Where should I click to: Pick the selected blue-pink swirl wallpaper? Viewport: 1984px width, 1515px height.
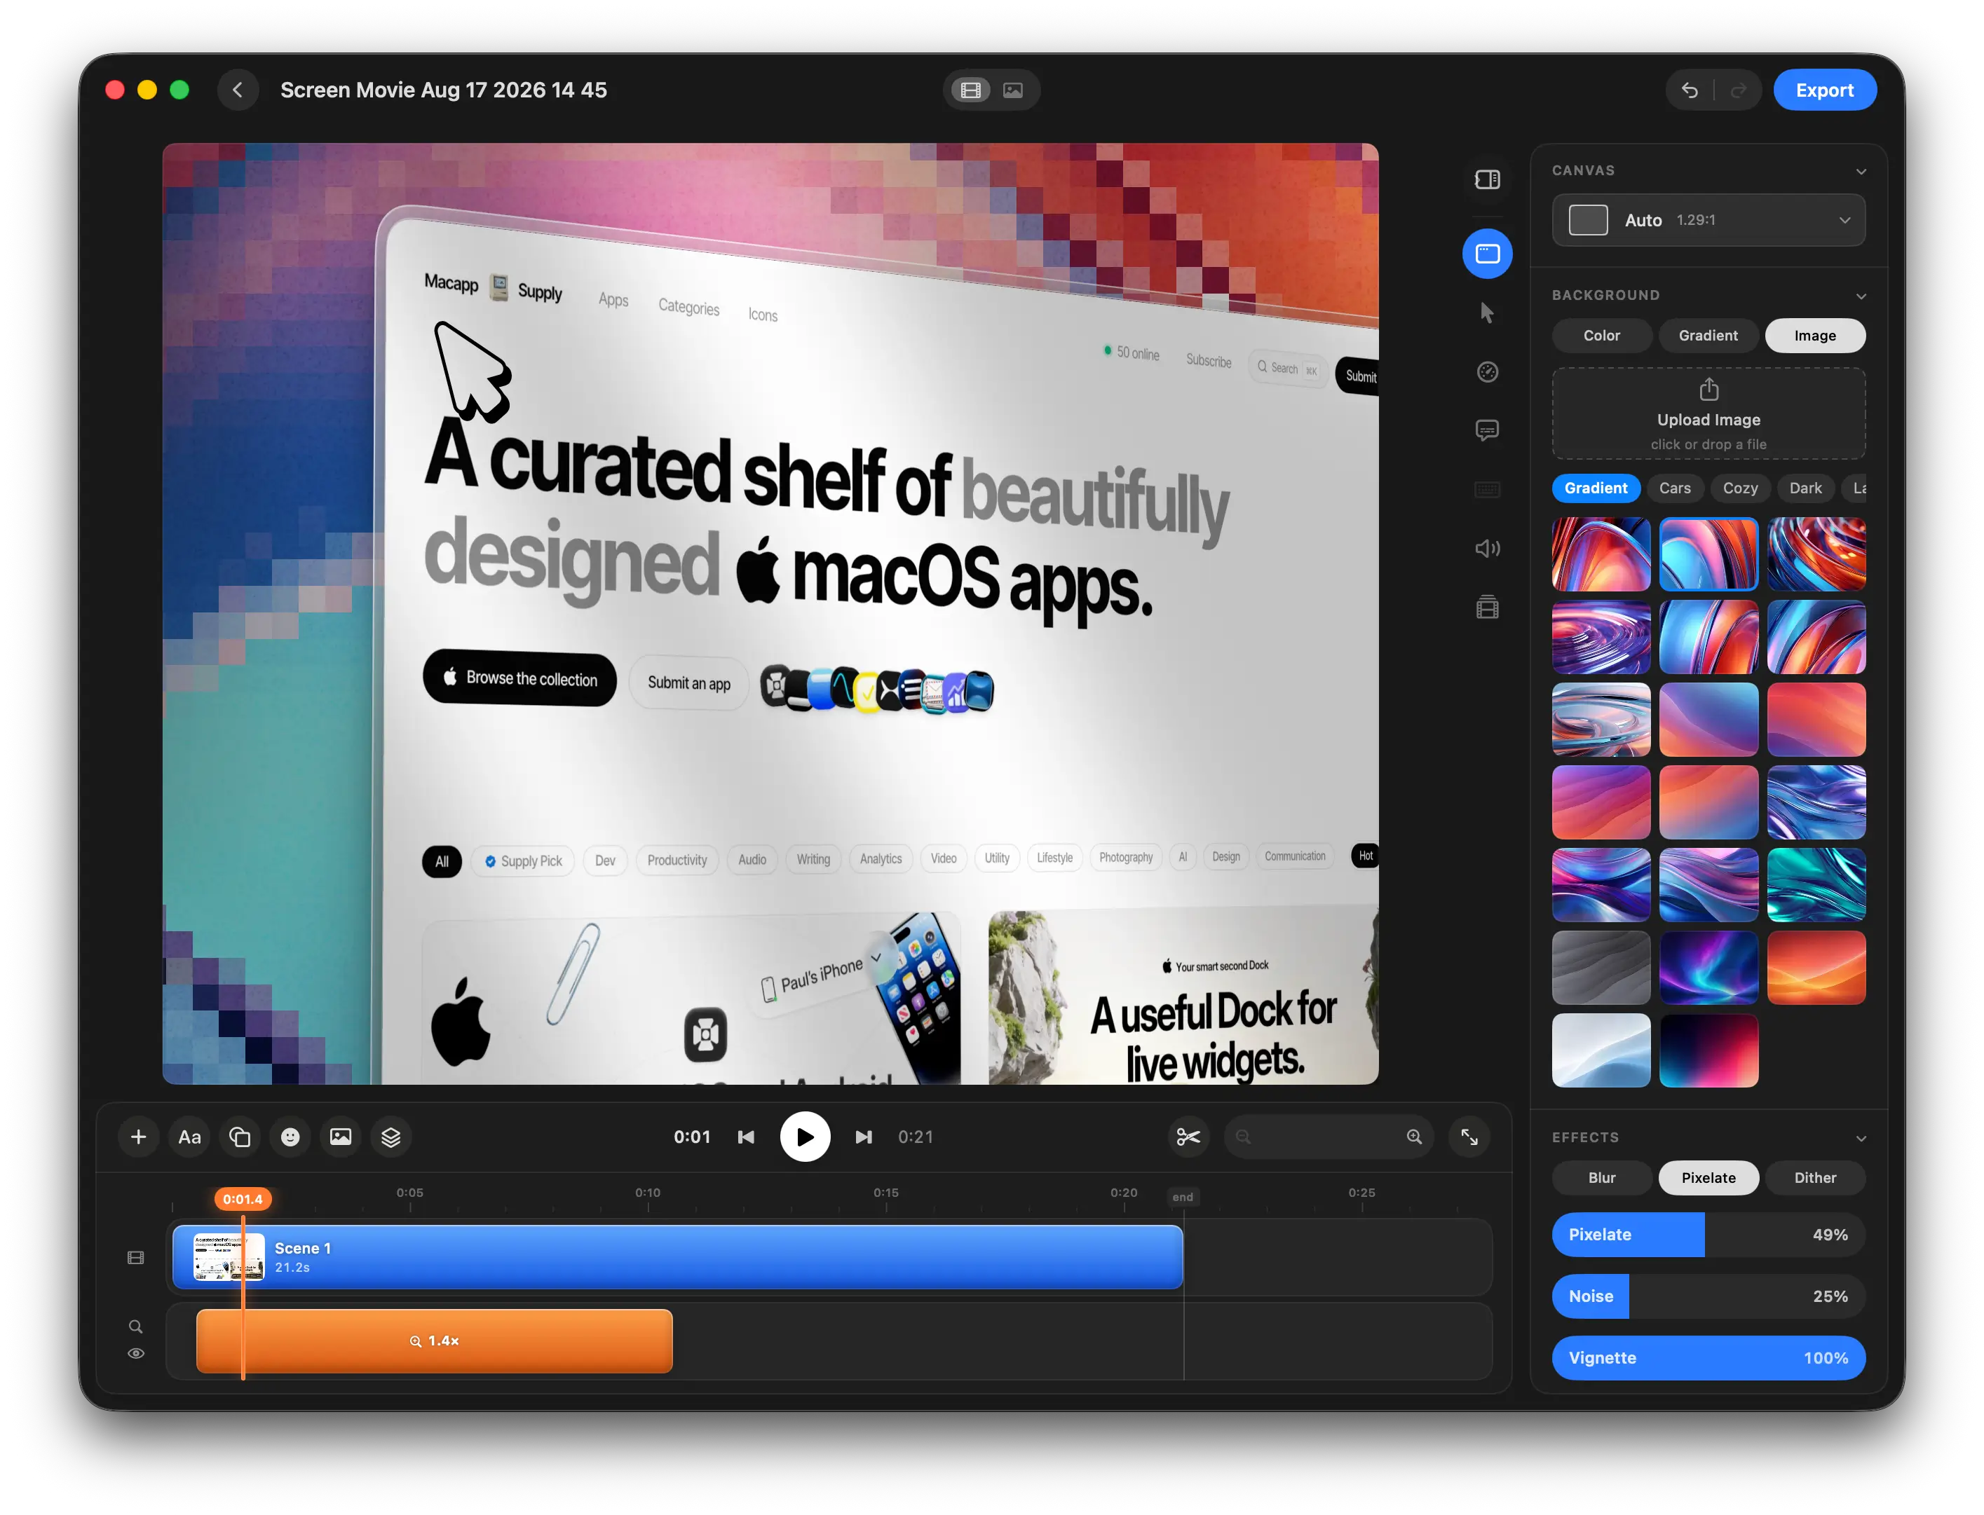(1708, 554)
